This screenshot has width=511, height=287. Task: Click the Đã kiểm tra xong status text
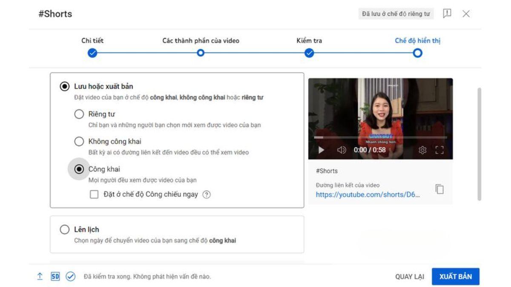147,277
